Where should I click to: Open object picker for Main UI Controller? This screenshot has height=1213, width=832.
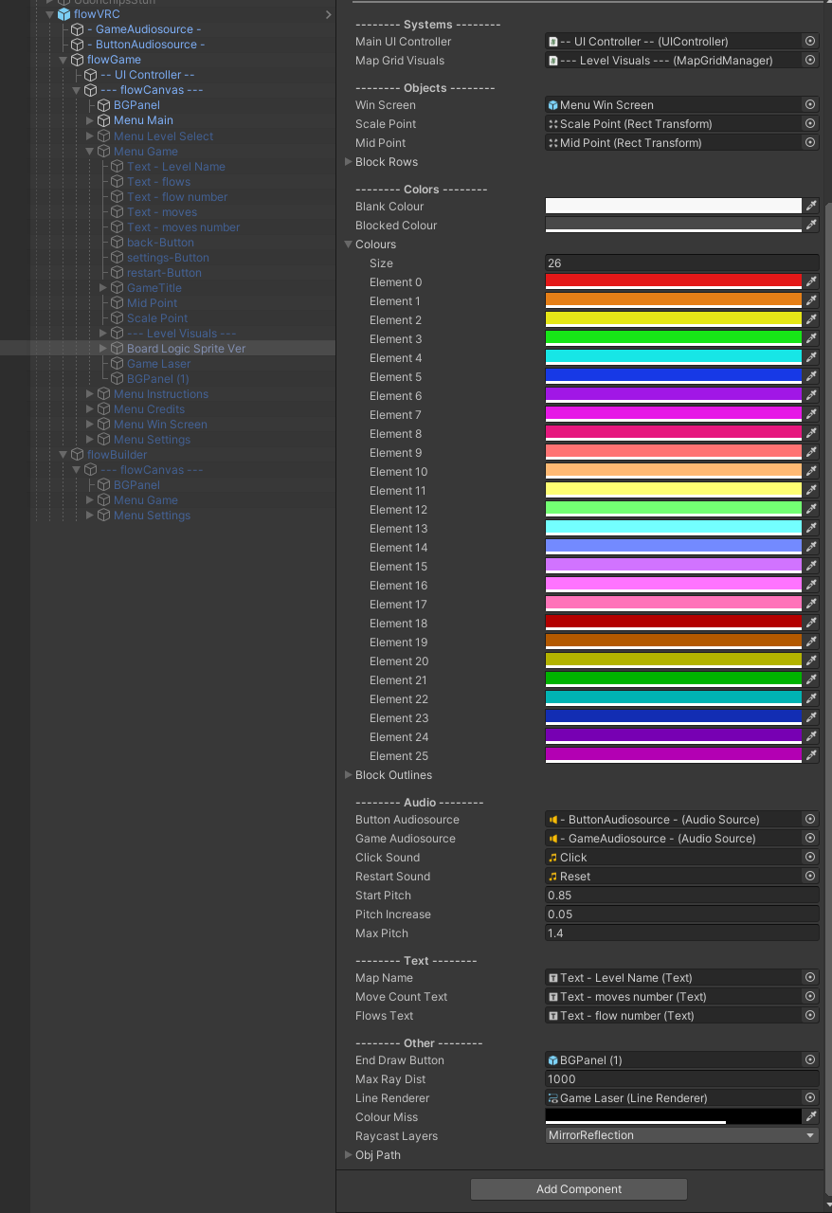810,42
